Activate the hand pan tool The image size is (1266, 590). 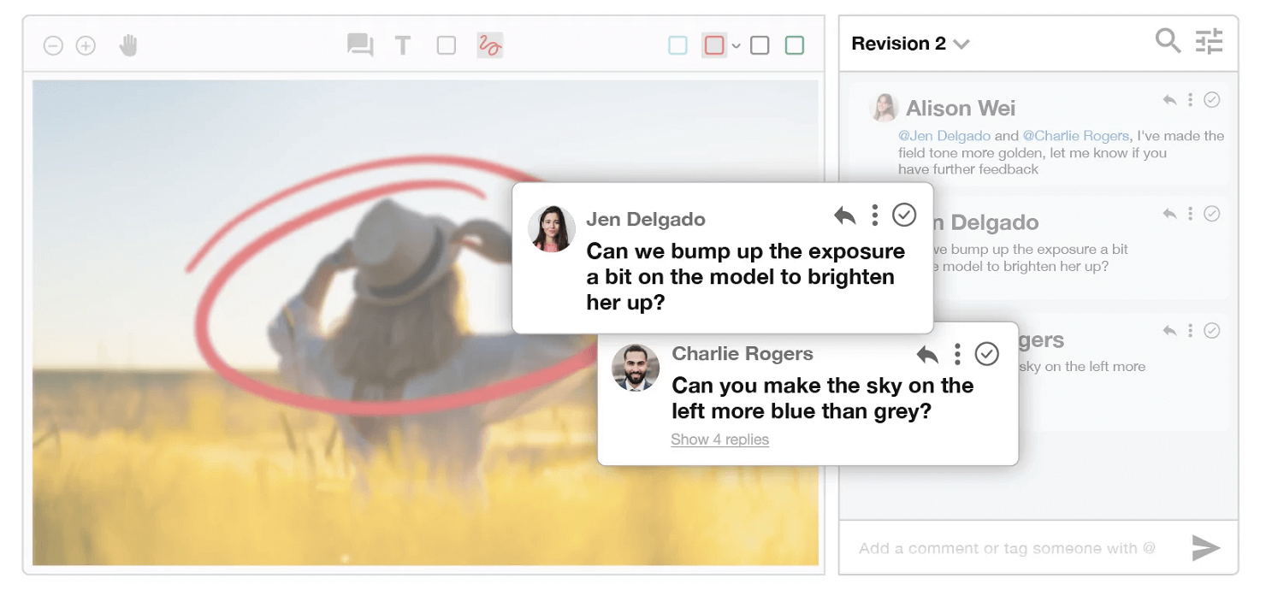click(x=129, y=45)
